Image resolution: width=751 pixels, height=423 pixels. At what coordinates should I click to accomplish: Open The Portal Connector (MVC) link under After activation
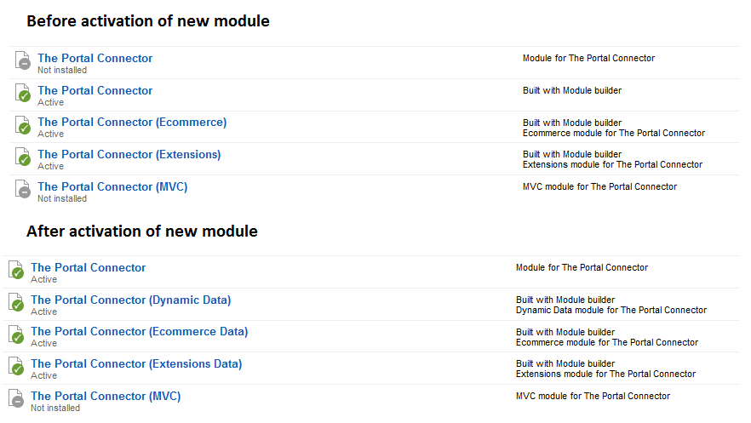click(106, 397)
